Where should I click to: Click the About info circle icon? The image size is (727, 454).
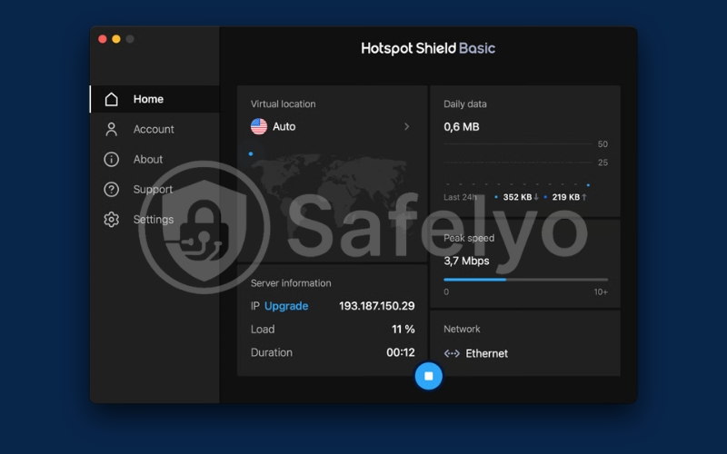(x=111, y=160)
